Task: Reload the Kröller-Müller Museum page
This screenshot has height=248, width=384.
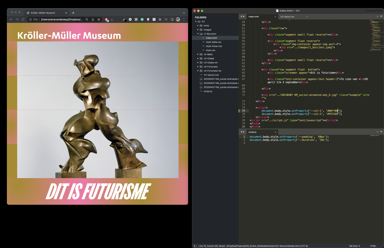Action: (23, 19)
